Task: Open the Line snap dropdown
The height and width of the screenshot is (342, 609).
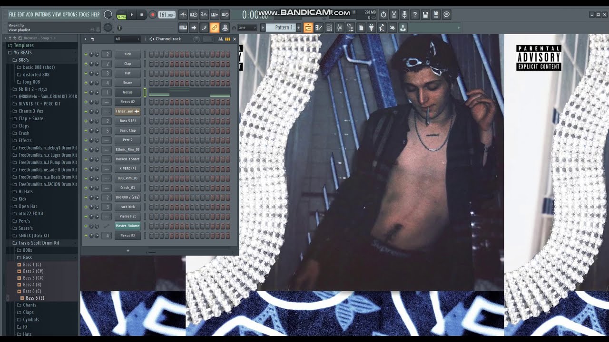Action: [247, 28]
